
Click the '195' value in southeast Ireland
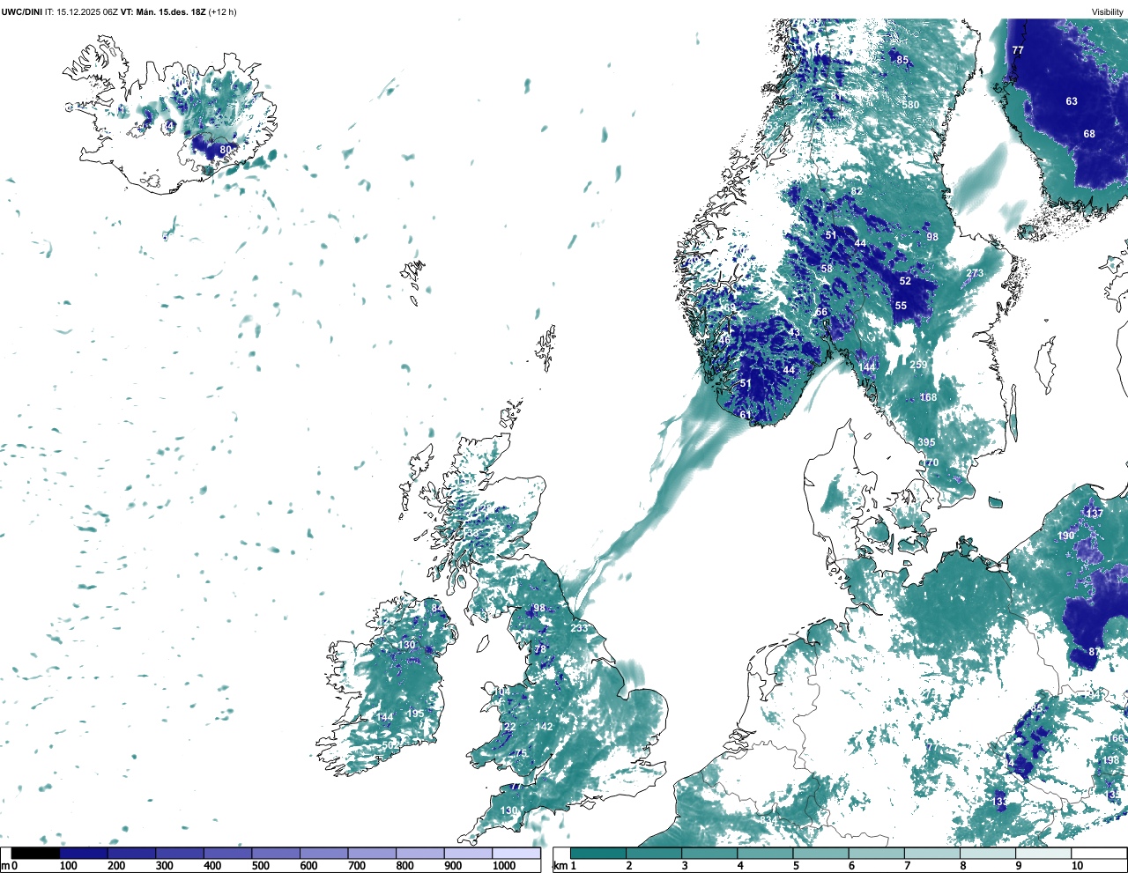click(x=416, y=714)
